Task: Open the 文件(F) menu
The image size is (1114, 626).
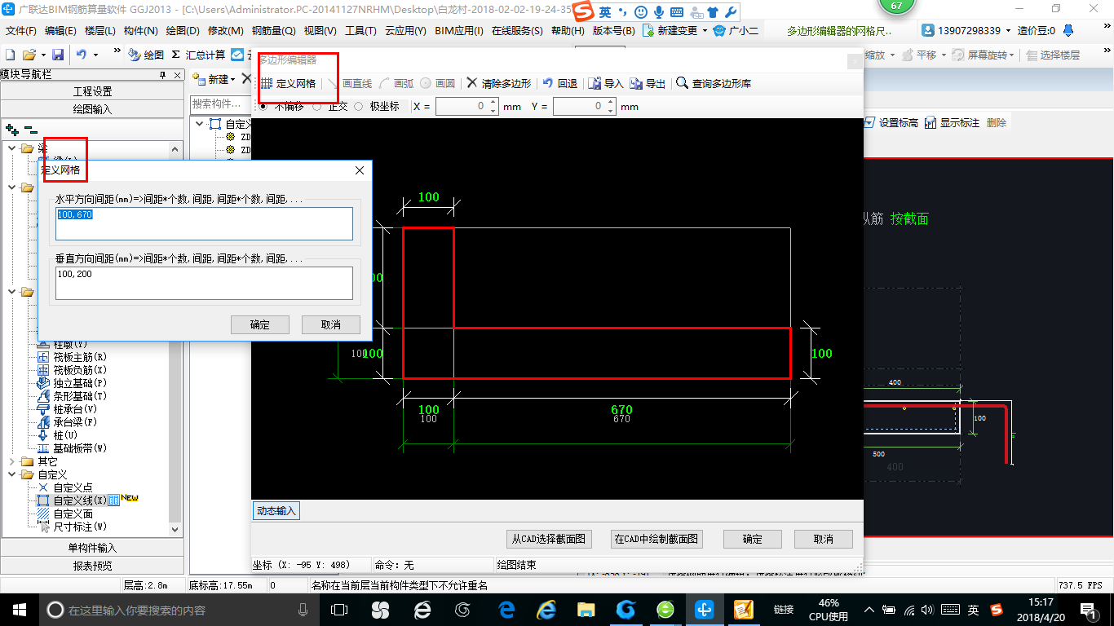Action: pyautogui.click(x=21, y=31)
